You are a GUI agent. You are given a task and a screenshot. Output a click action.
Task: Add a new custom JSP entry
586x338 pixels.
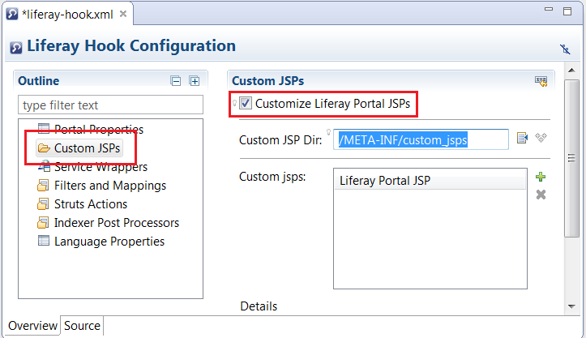tap(541, 177)
